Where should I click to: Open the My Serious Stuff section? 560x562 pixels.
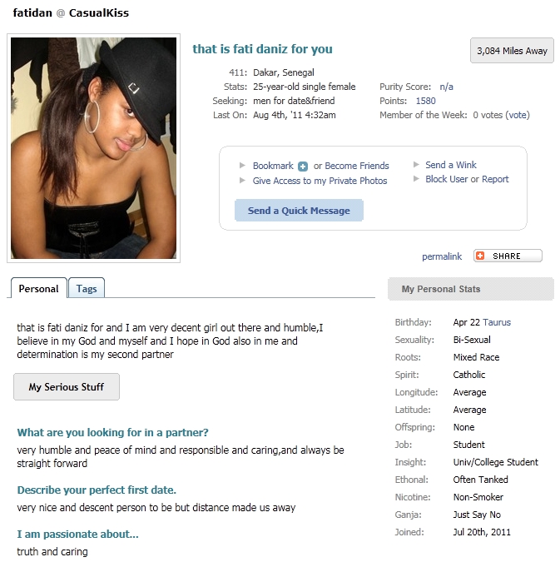click(67, 386)
